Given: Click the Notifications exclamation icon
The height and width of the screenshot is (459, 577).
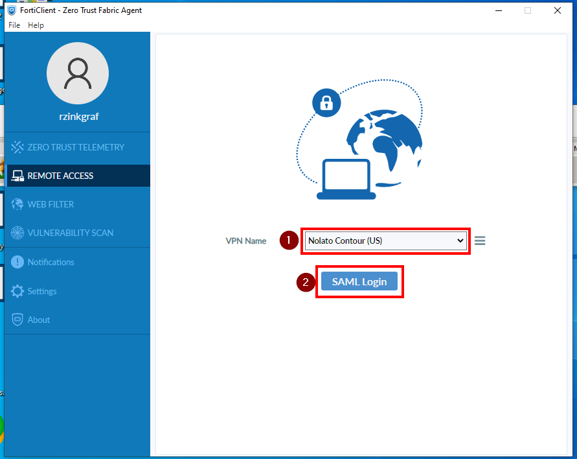Looking at the screenshot, I should click(x=17, y=262).
